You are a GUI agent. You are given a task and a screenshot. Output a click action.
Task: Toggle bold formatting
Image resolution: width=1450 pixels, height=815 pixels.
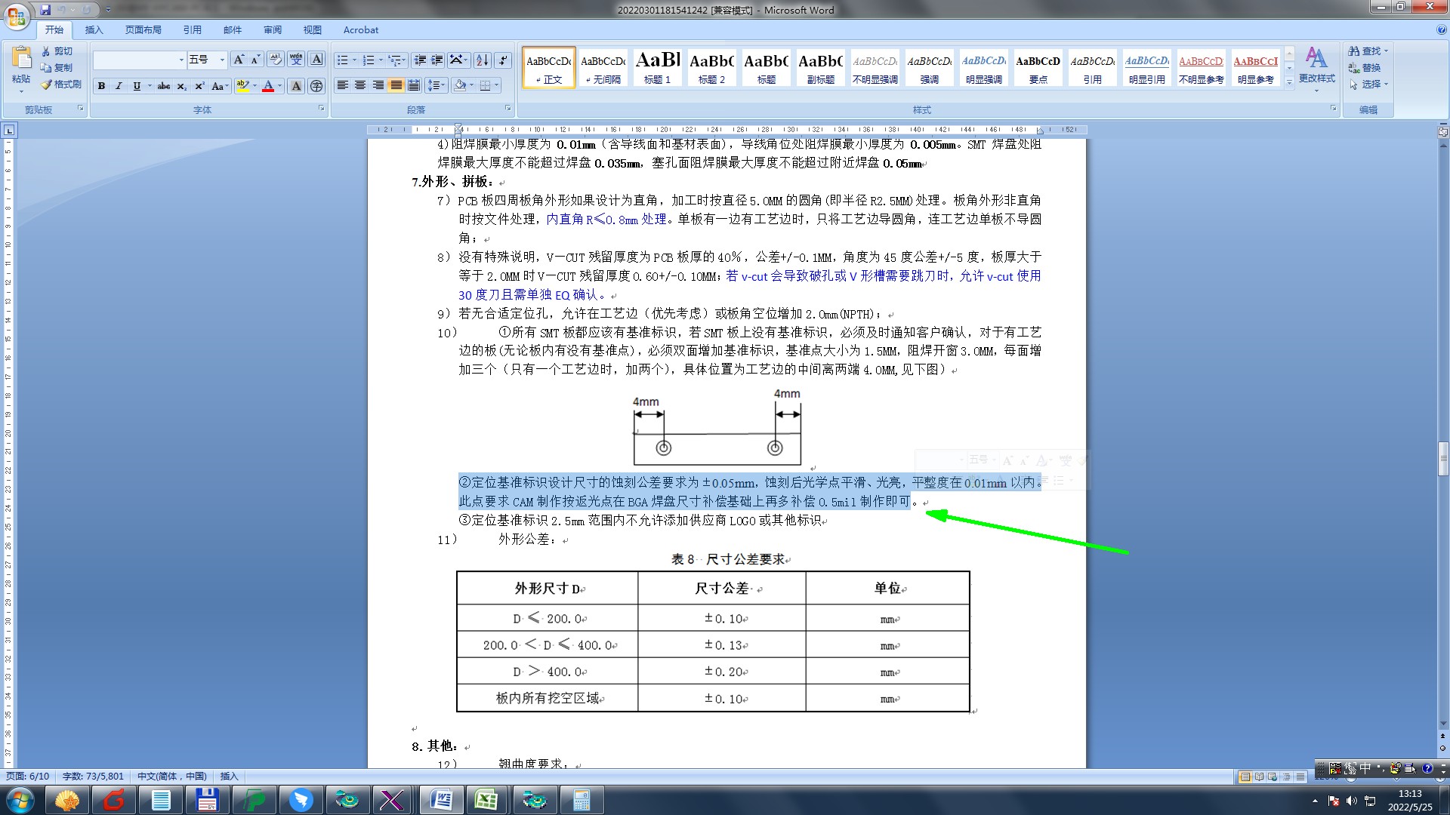coord(101,86)
